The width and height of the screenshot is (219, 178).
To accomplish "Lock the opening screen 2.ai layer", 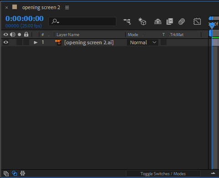I will click(26, 42).
